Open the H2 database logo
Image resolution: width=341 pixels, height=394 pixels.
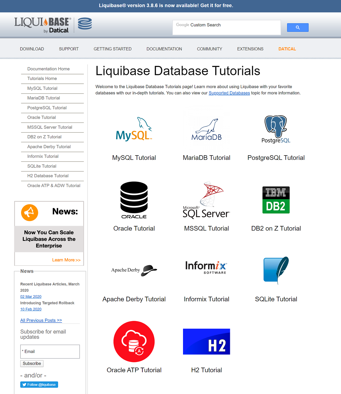[x=206, y=342]
